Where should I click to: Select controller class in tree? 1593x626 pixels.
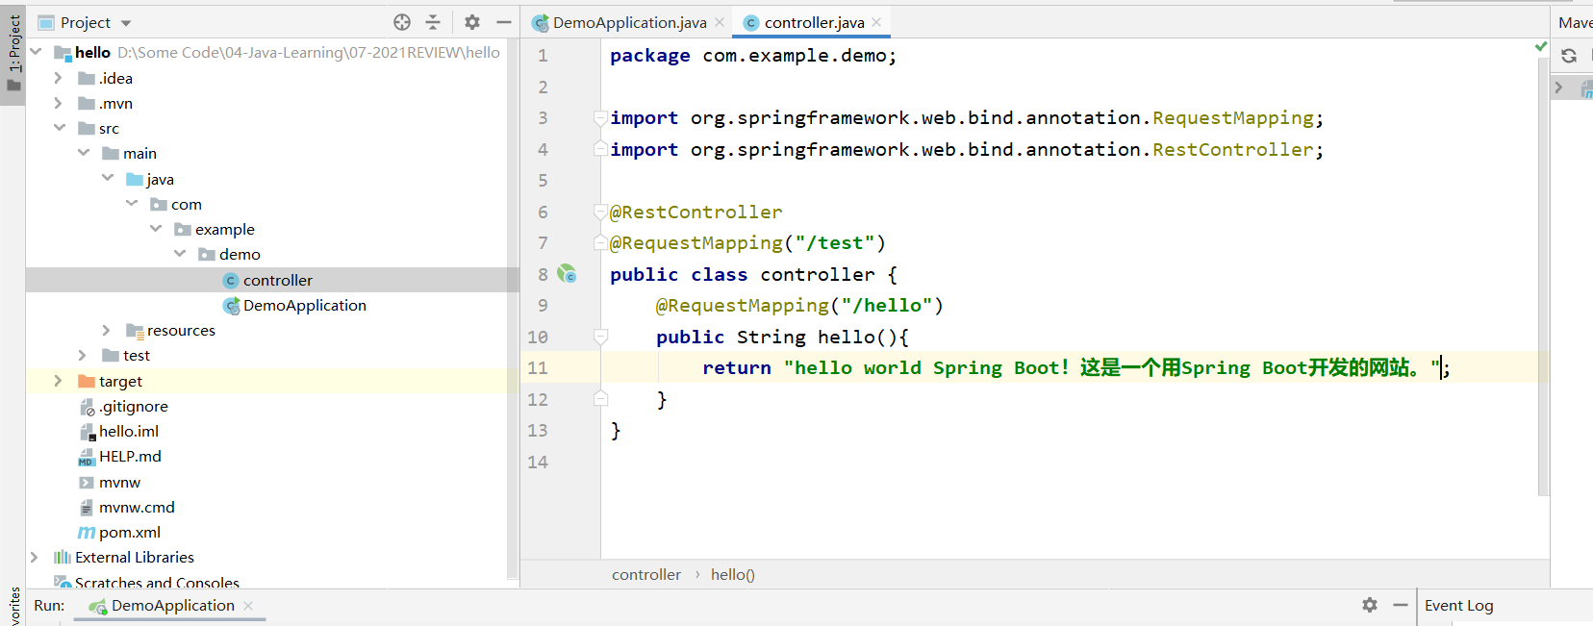pyautogui.click(x=277, y=280)
